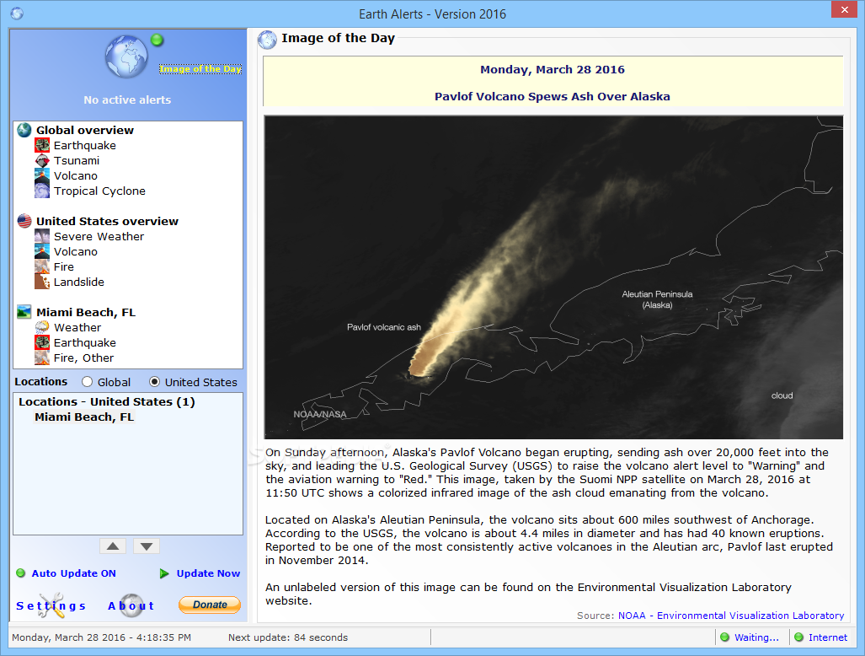Click Update Now
The height and width of the screenshot is (656, 865).
(x=208, y=573)
